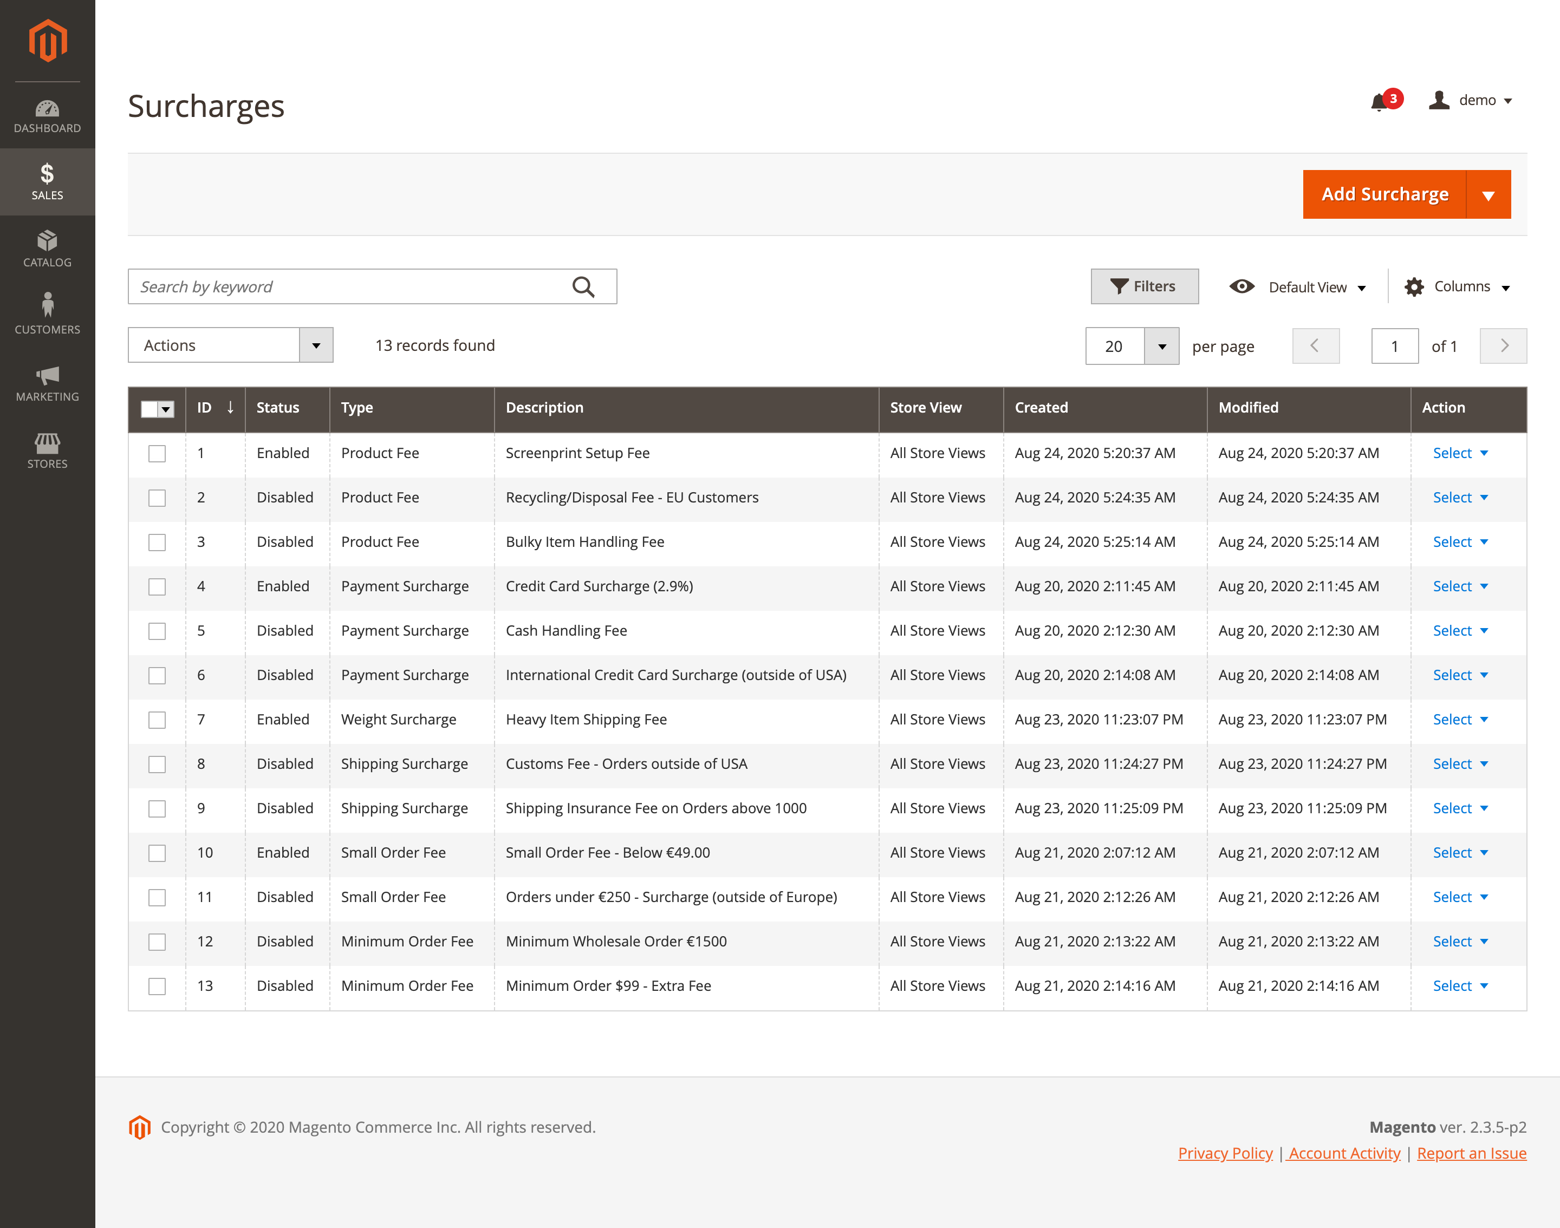
Task: Expand the Add Surcharge dropdown arrow
Action: 1488,195
